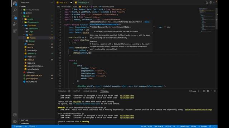Viewport: 229px width, 128px height.
Task: Open notifications bell in status bar
Action: point(215,127)
